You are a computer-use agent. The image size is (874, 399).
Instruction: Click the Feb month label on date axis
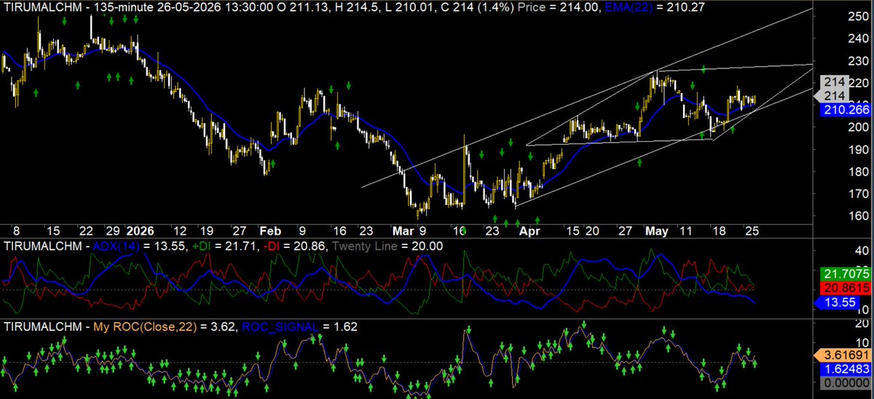point(271,230)
